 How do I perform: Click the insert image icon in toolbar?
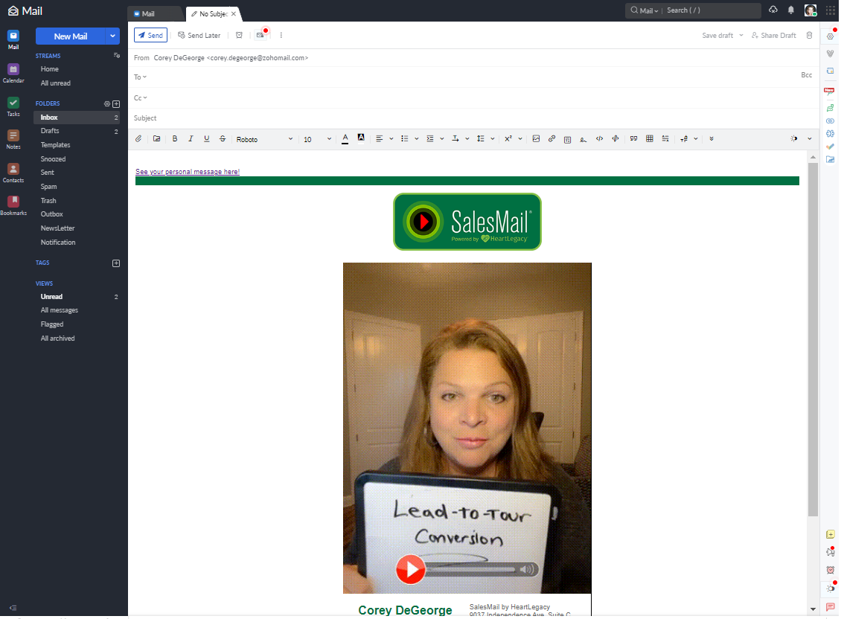(x=536, y=139)
